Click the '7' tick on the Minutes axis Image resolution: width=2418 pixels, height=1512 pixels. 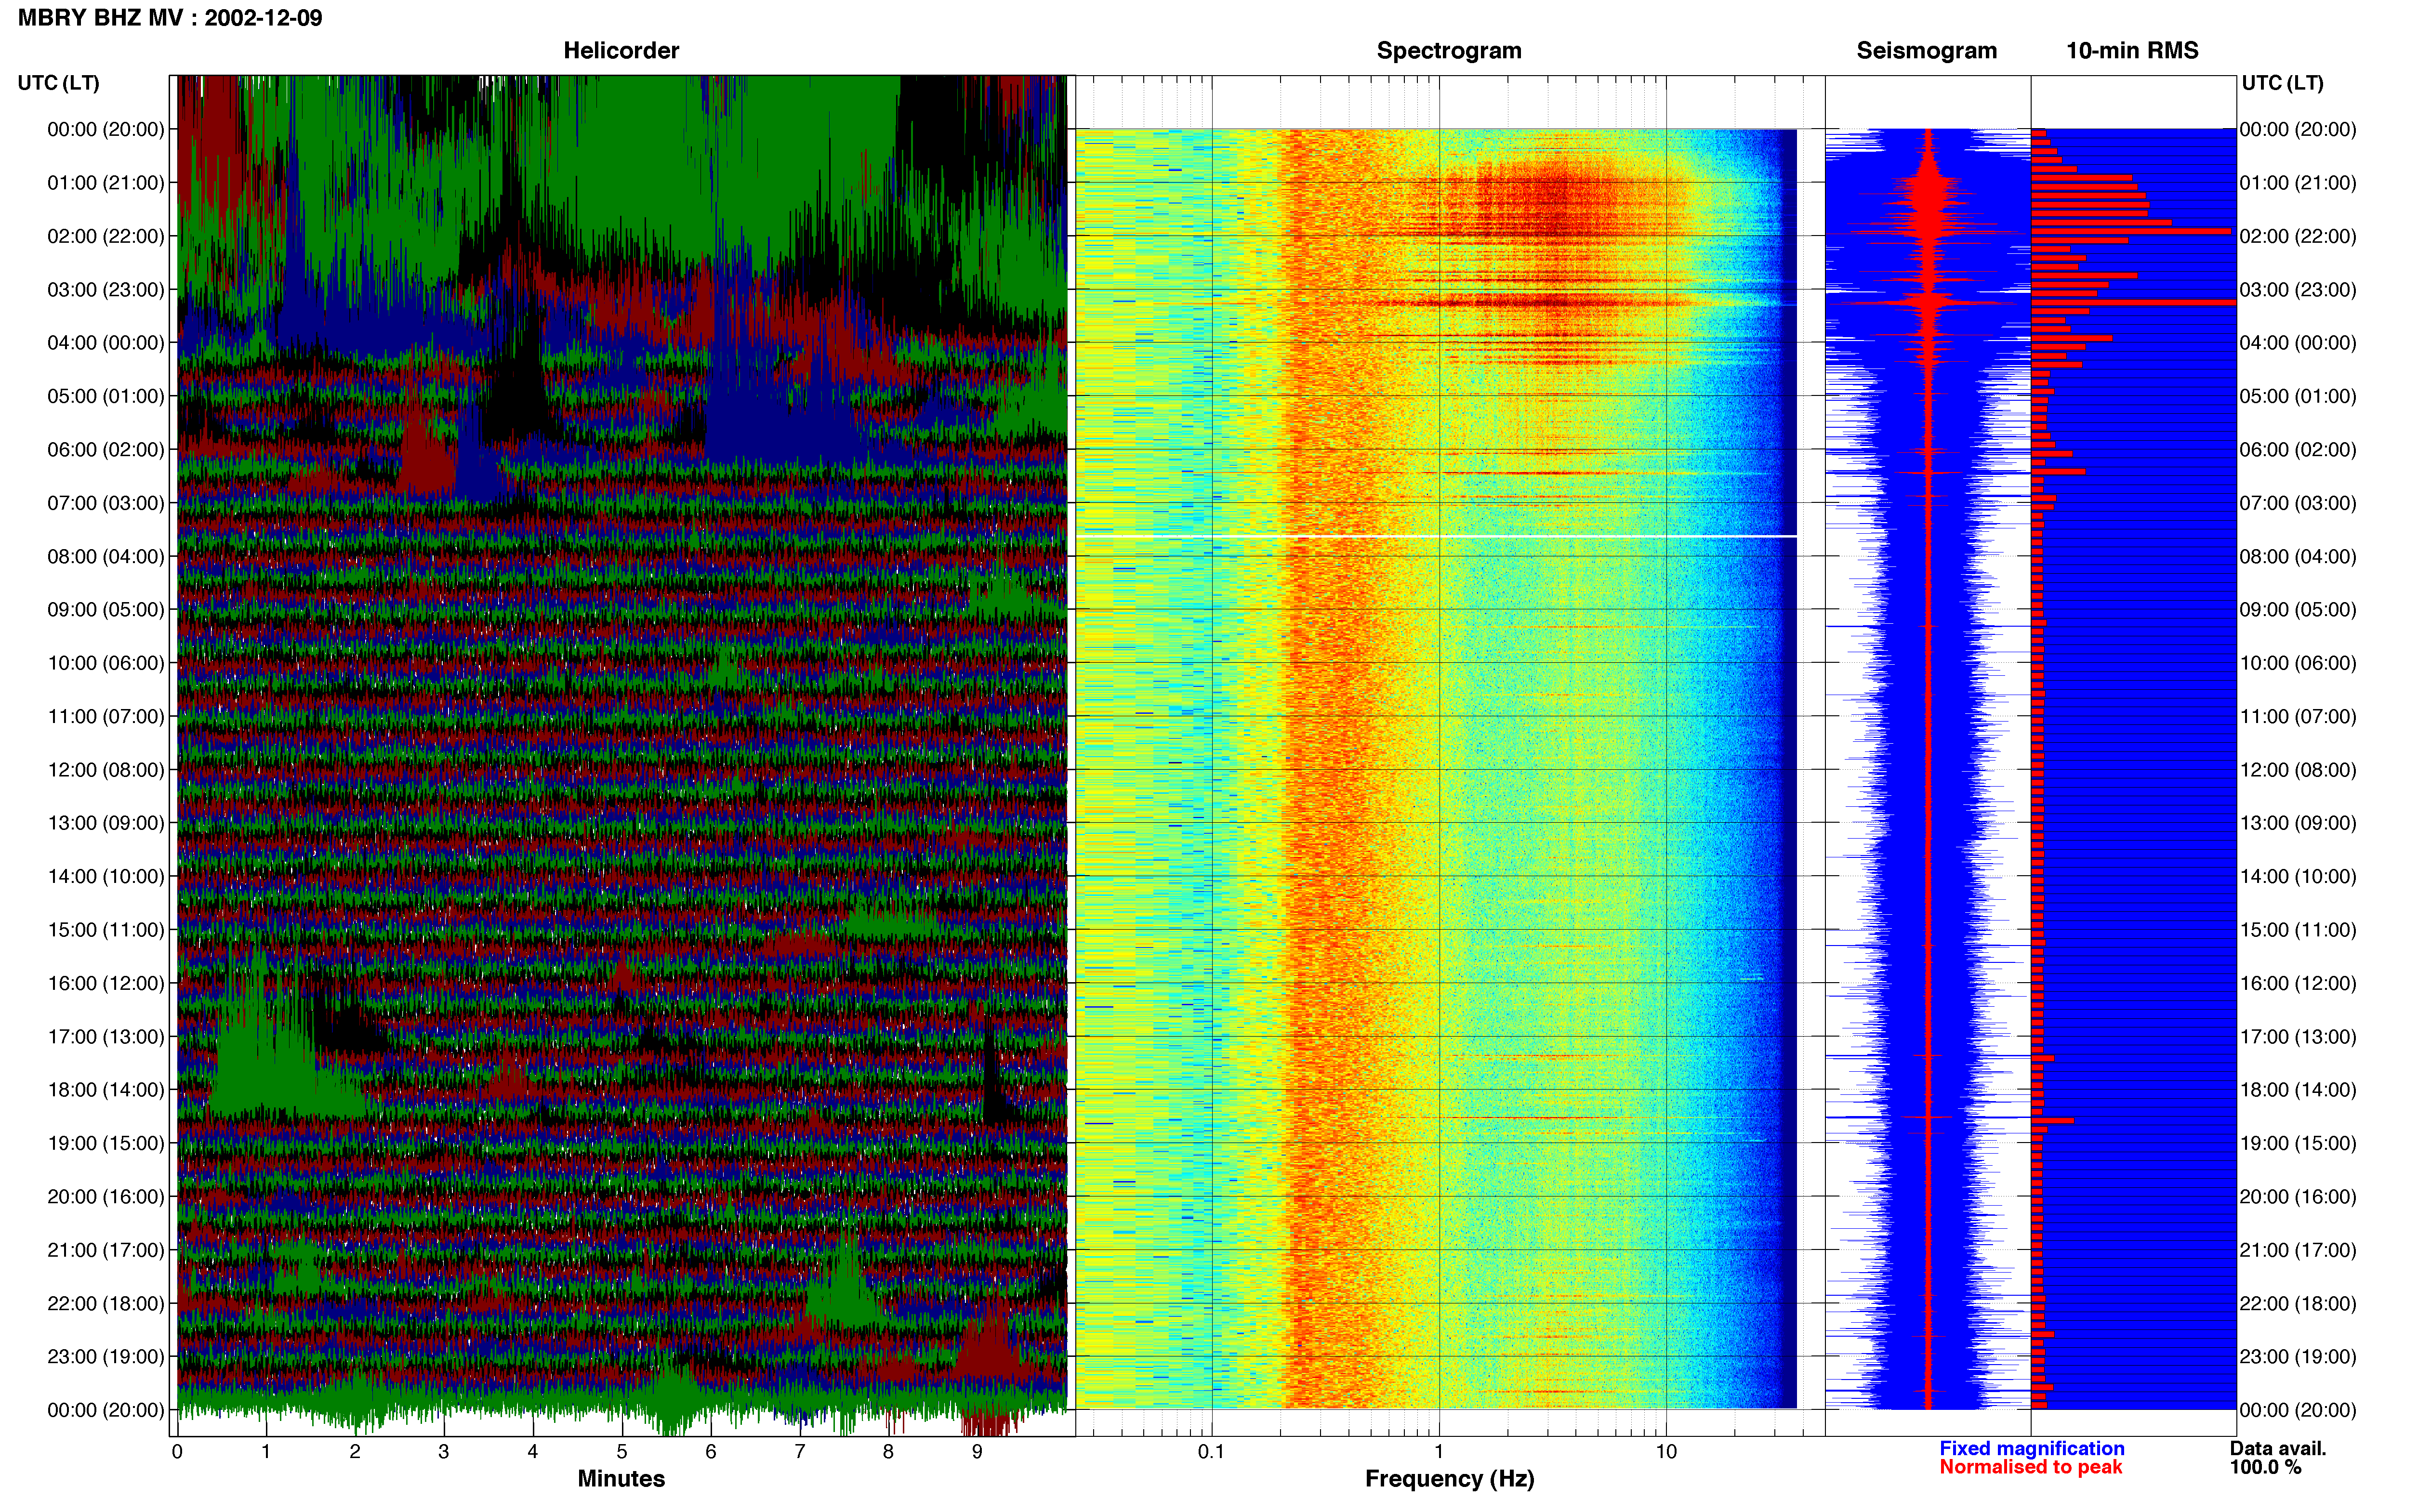800,1452
